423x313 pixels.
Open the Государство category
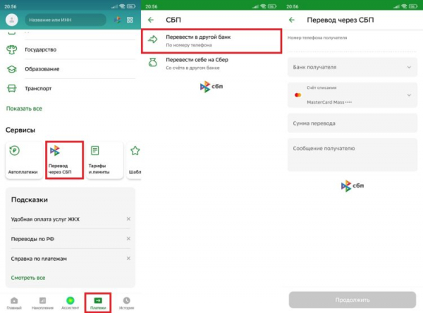point(70,49)
